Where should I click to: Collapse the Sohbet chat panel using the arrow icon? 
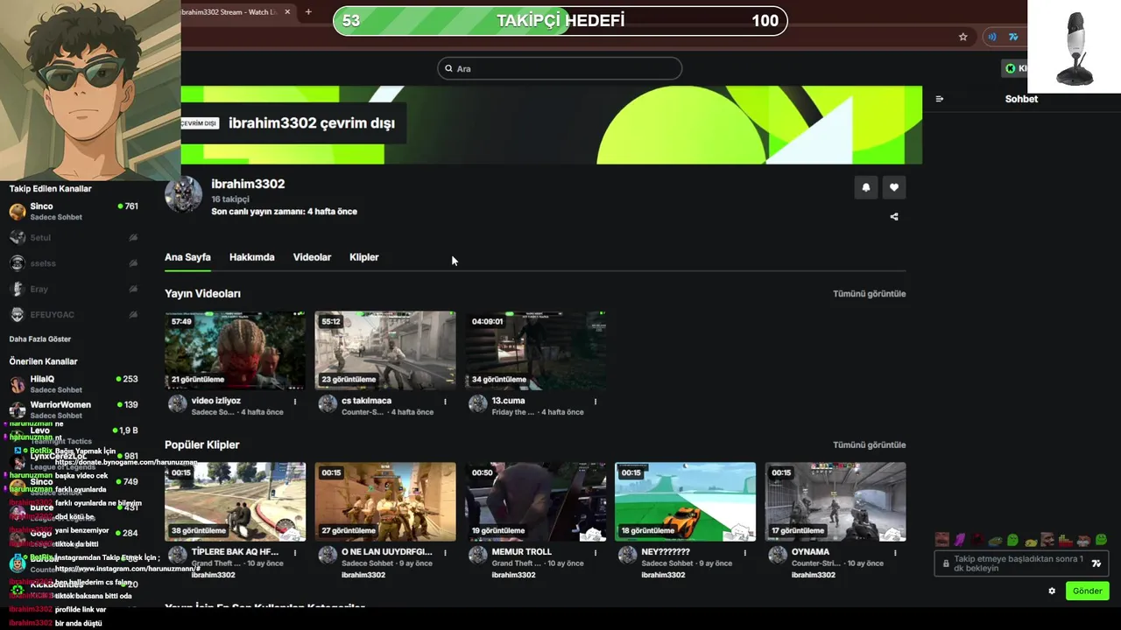click(x=940, y=99)
